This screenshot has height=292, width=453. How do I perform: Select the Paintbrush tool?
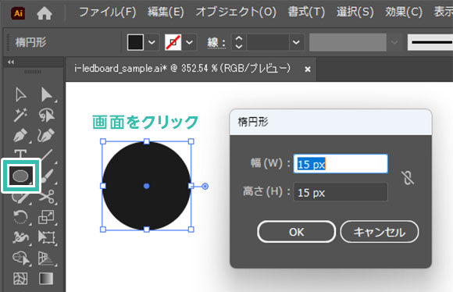[x=47, y=176]
